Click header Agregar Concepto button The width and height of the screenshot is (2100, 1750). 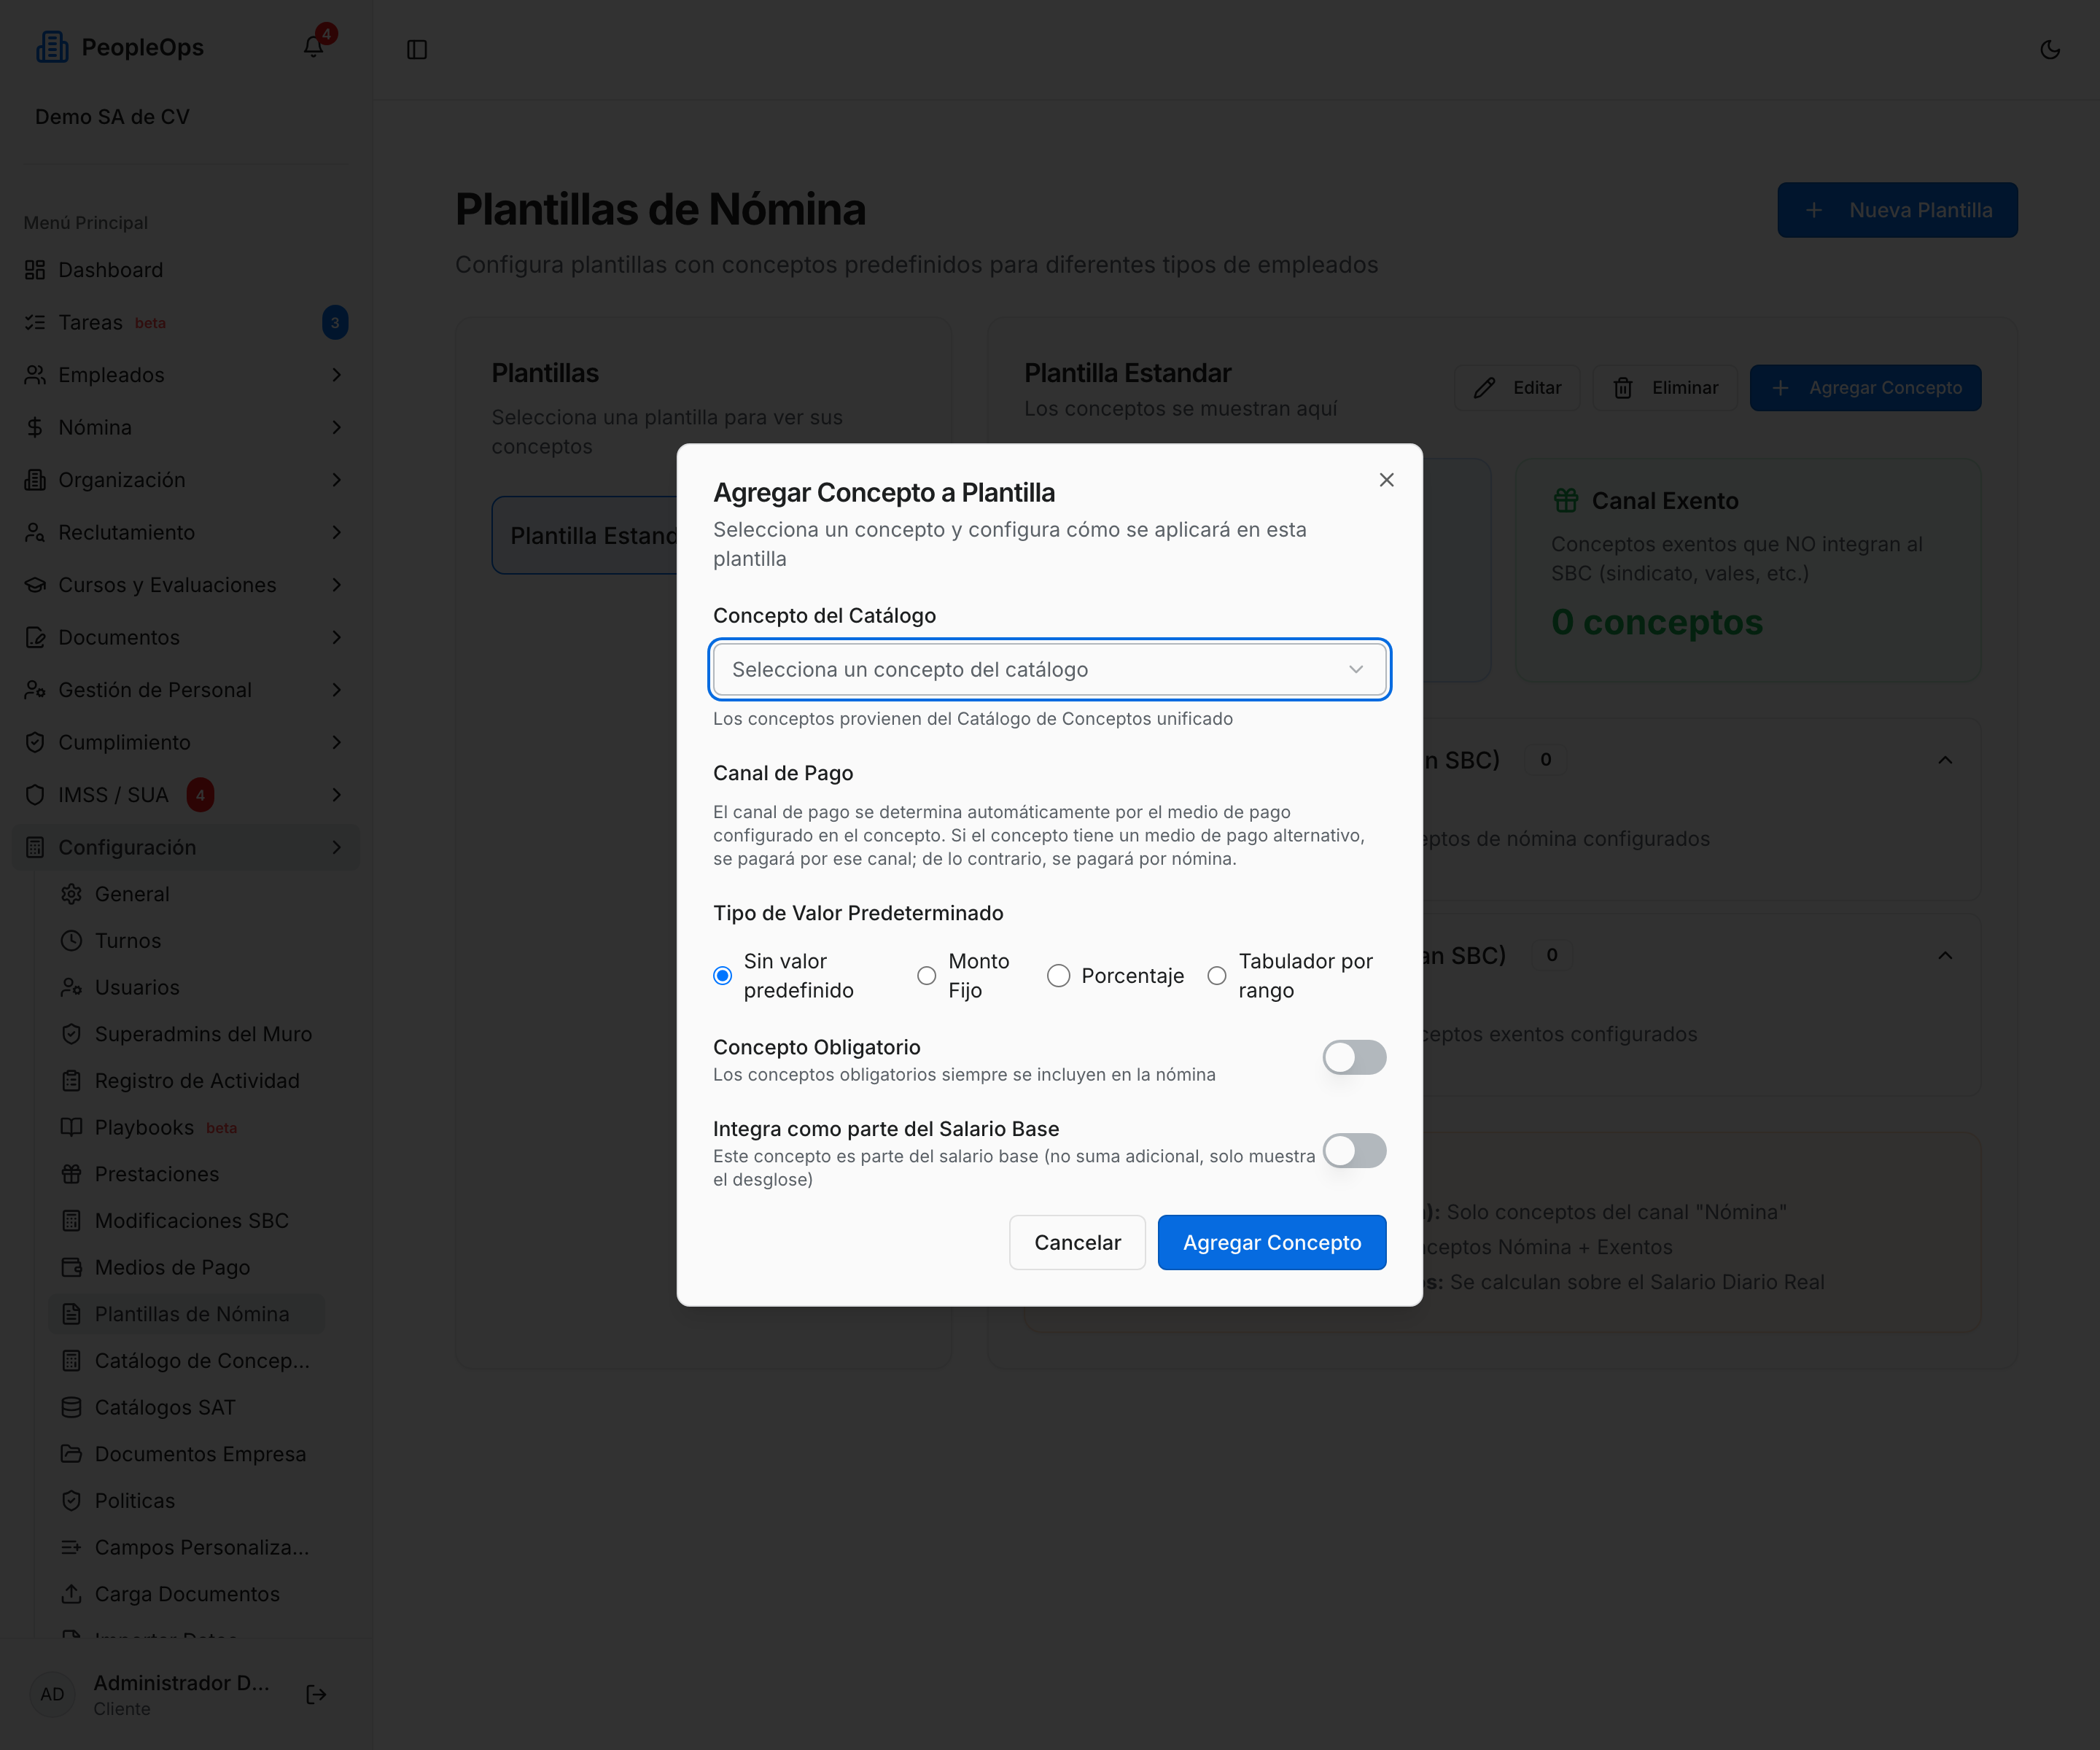1865,388
